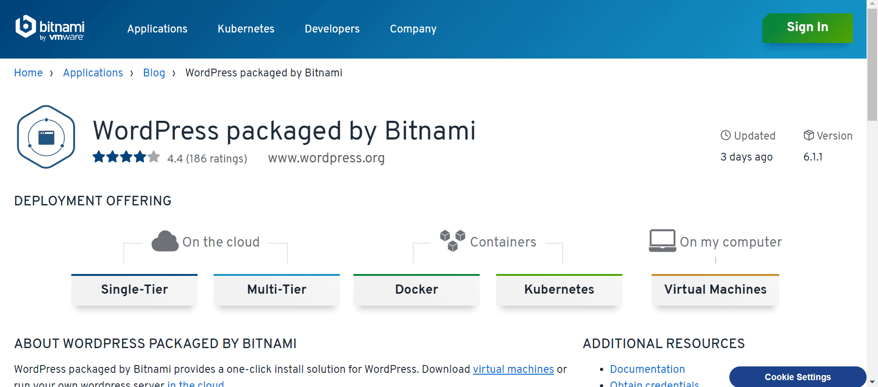Go to Applications breadcrumb link

pyautogui.click(x=93, y=73)
